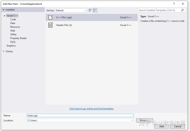Open the help question mark button

174,4
